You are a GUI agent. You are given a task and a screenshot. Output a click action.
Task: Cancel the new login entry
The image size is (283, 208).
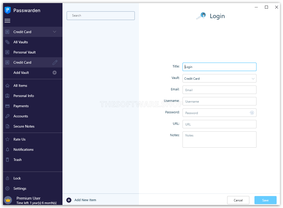(238, 200)
